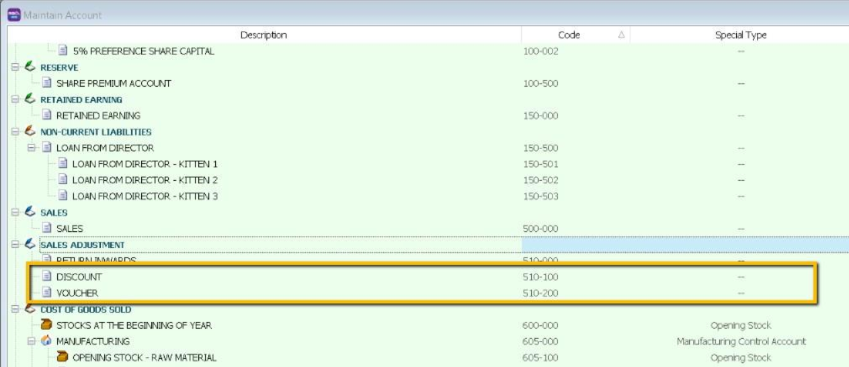Collapse the RESERVE group
This screenshot has width=849, height=367.
pyautogui.click(x=15, y=67)
